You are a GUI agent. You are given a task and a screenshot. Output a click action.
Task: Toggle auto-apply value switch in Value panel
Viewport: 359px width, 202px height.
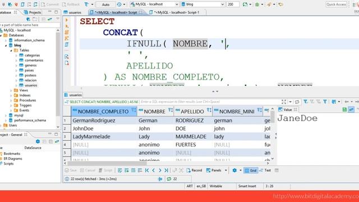pos(352,110)
